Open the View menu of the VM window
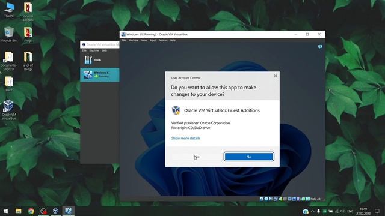The height and width of the screenshot is (216, 385). coord(144,40)
